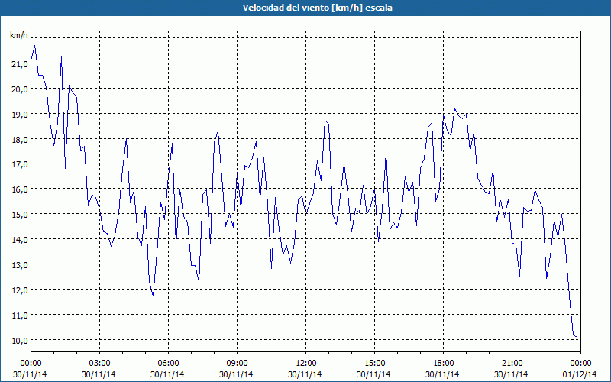Click the 10,0 y-axis value
611x382 pixels.
20,340
